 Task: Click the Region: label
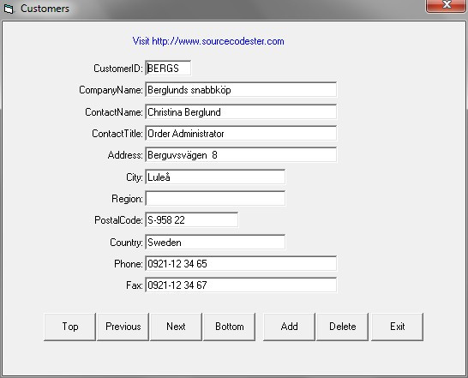coord(127,199)
